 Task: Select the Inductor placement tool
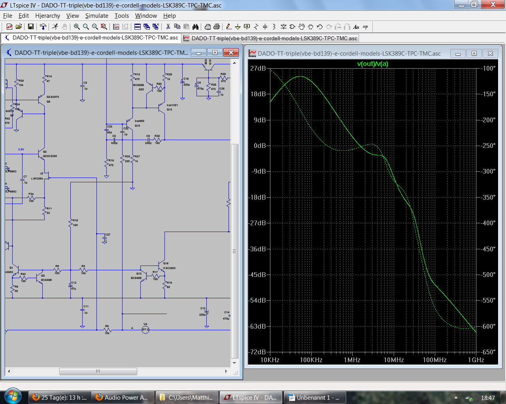(x=274, y=26)
